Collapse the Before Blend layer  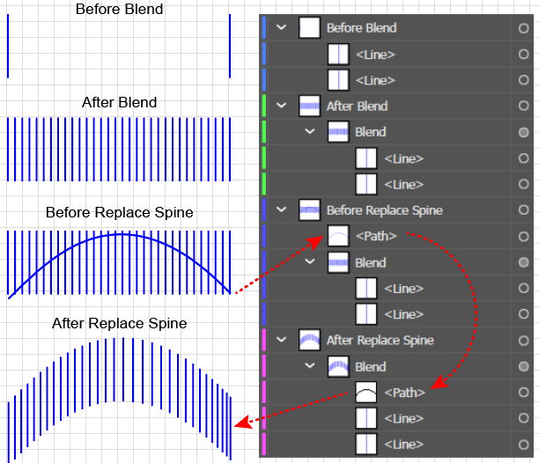[x=282, y=28]
